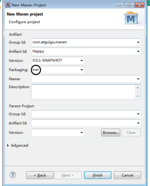
Task: Click the Eclipse icon in title bar
Action: (8, 5)
